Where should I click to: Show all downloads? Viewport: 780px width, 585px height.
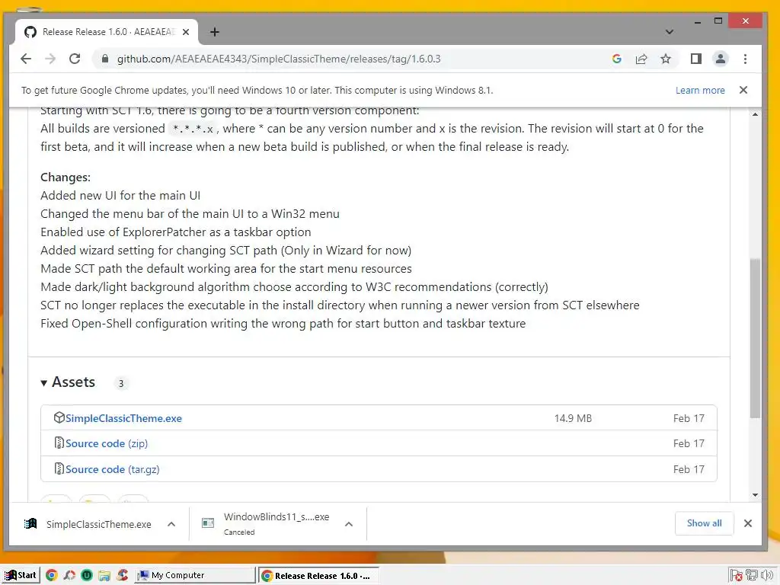pos(704,523)
